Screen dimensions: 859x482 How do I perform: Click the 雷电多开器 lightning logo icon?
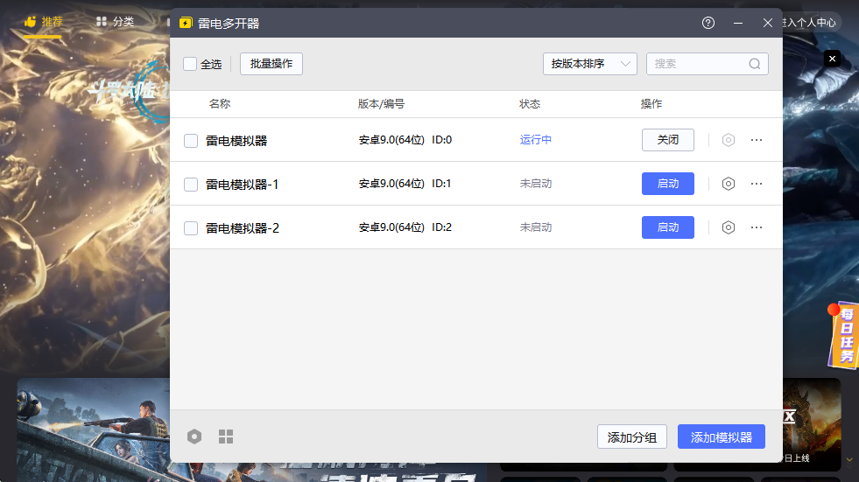point(186,23)
